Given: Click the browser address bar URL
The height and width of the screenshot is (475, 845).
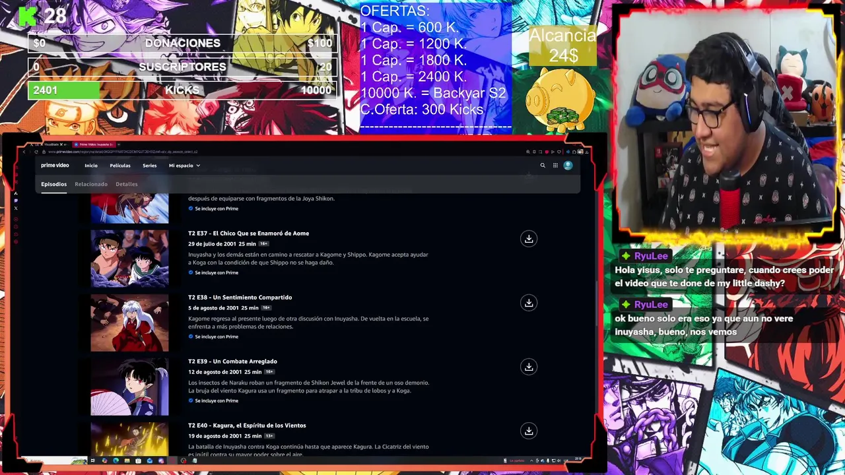Looking at the screenshot, I should (122, 152).
